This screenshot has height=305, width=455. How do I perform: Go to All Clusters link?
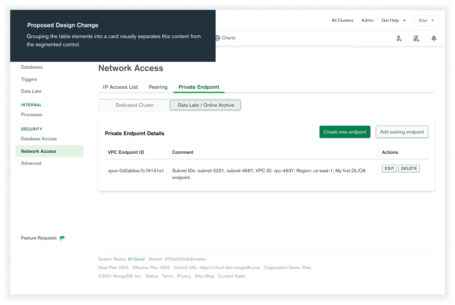[x=342, y=20]
